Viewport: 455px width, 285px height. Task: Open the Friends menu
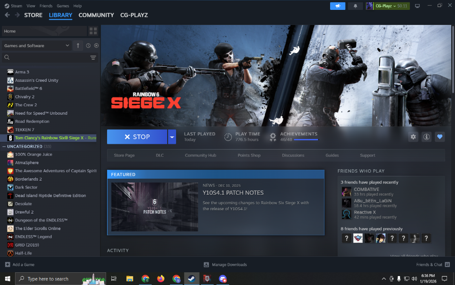(46, 6)
